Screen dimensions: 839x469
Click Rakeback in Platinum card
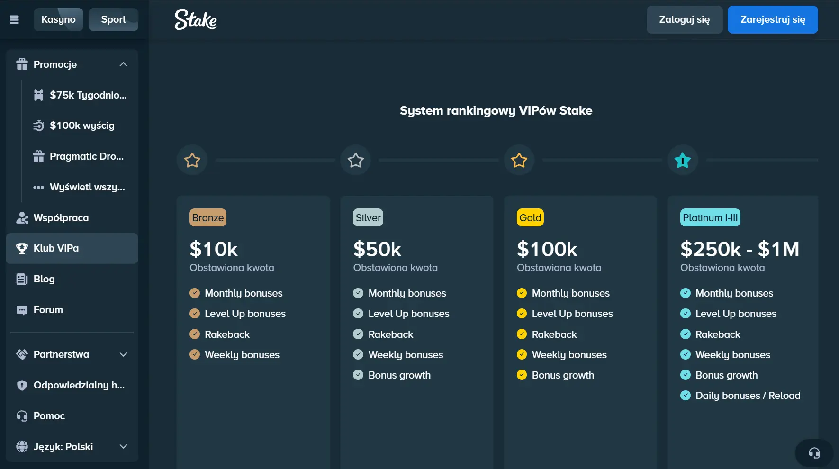click(x=718, y=334)
